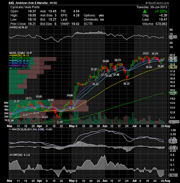Click the 13.28 price annotation
This screenshot has height=183, width=180.
click(x=71, y=108)
